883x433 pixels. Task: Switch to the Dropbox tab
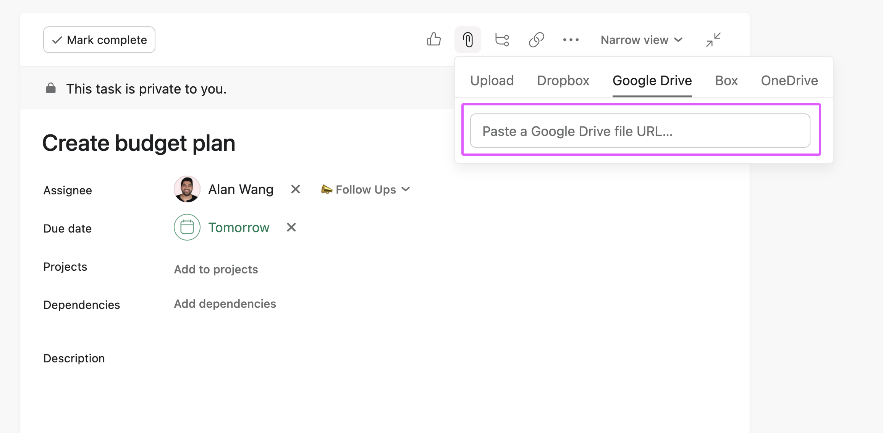coord(563,80)
